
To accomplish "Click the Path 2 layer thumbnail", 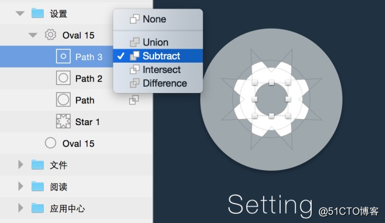I will click(x=63, y=78).
